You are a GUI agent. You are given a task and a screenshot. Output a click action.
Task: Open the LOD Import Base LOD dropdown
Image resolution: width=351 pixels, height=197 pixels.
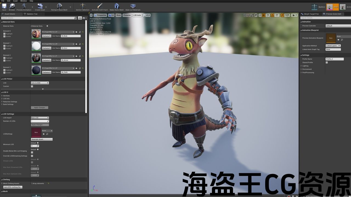click(x=40, y=118)
